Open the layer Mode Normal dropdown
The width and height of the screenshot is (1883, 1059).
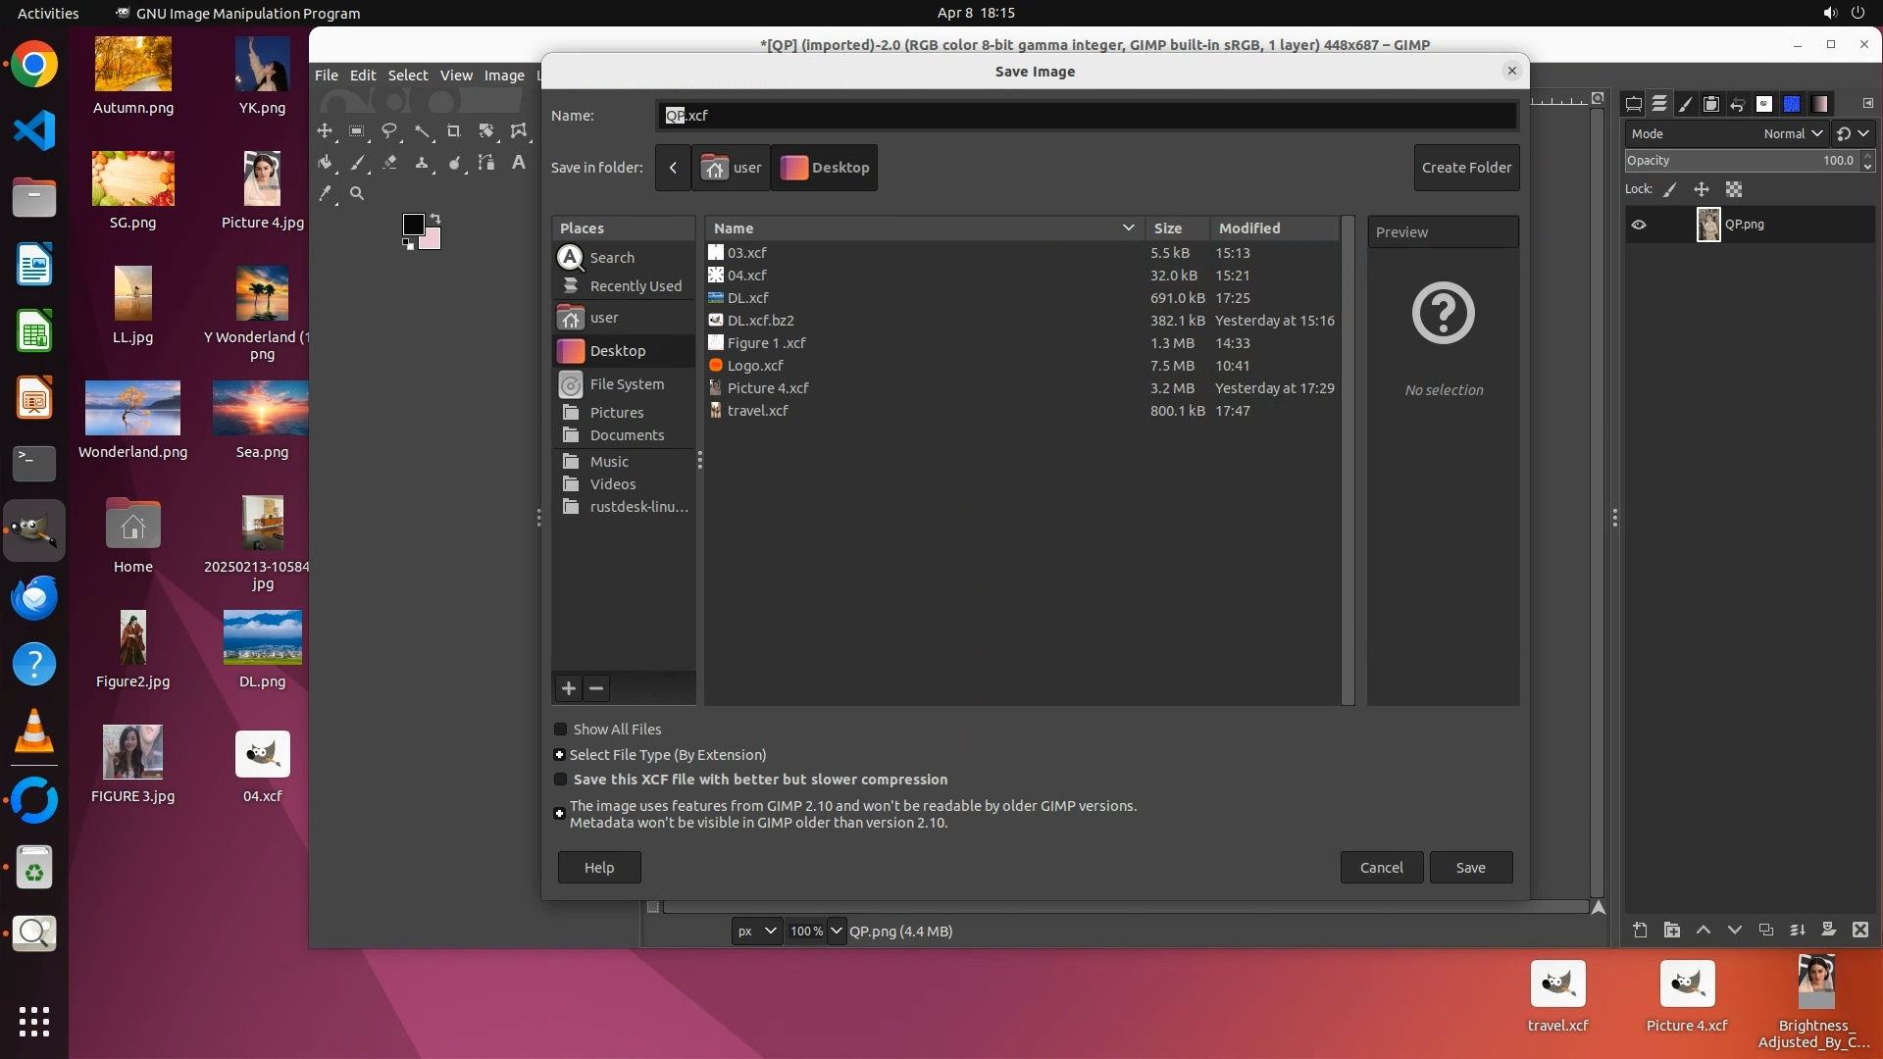1793,133
